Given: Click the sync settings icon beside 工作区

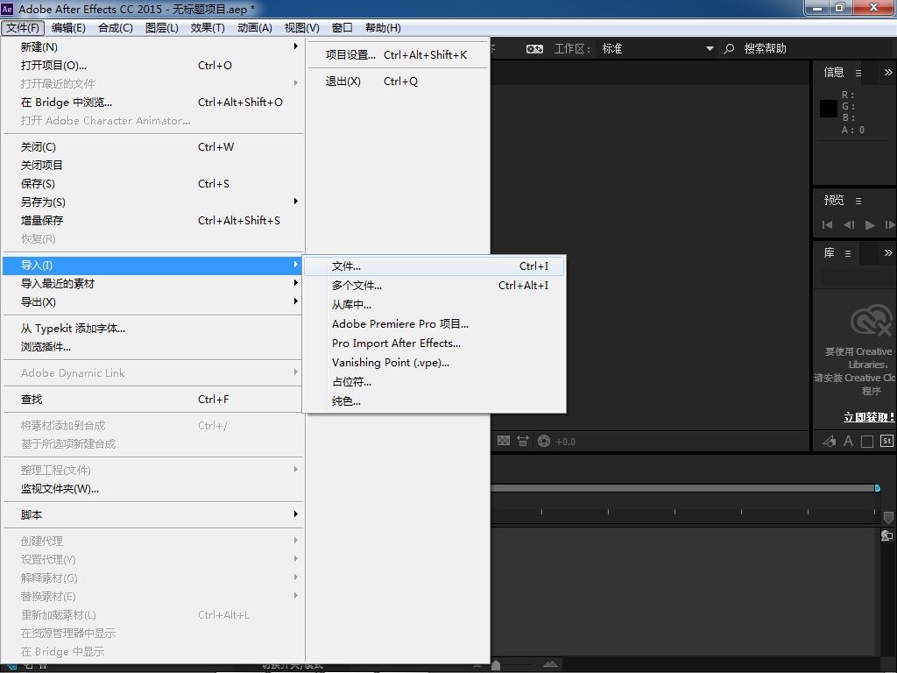Looking at the screenshot, I should 534,49.
